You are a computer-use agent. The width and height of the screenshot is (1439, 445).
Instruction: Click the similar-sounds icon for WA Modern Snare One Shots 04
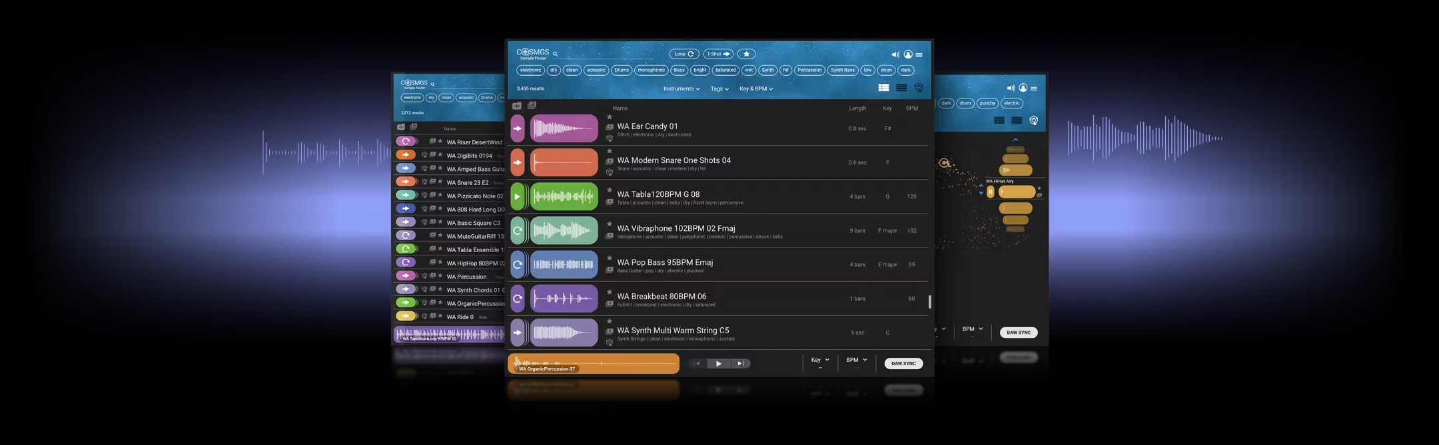tap(610, 172)
